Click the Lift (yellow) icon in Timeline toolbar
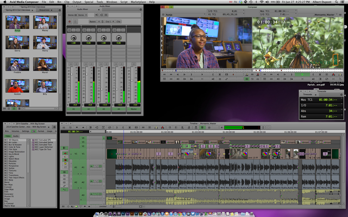The height and width of the screenshot is (217, 348). pyautogui.click(x=156, y=127)
